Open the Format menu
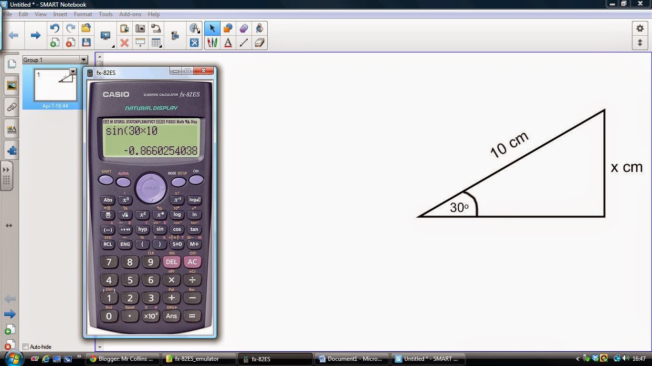This screenshot has width=652, height=366. click(83, 14)
